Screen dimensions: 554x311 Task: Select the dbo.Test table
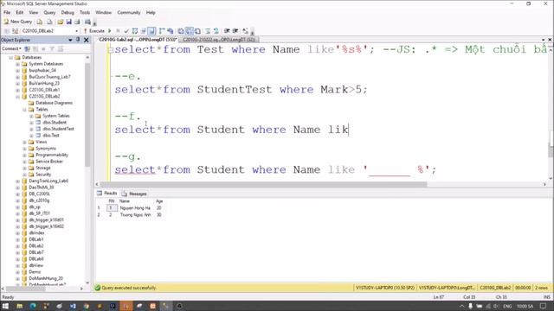[51, 136]
